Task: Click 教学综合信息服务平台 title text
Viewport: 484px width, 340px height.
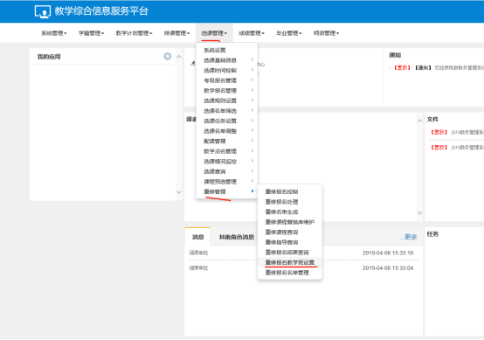Action: [x=101, y=11]
